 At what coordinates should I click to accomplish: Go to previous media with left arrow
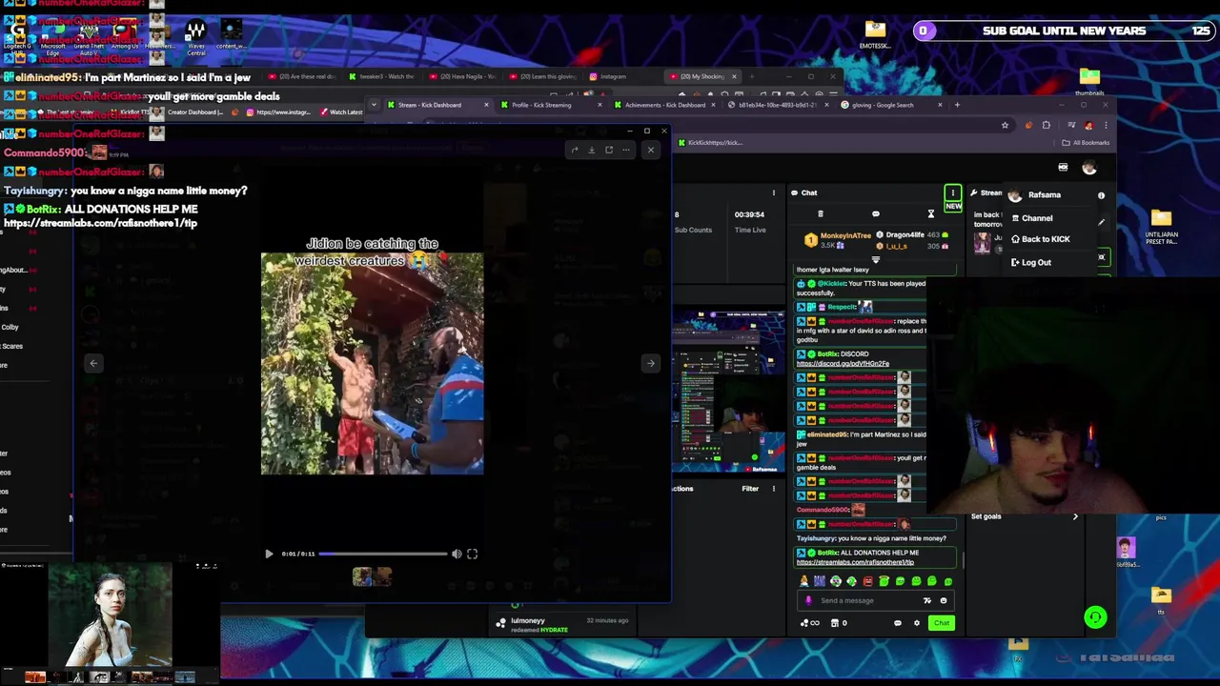(93, 363)
